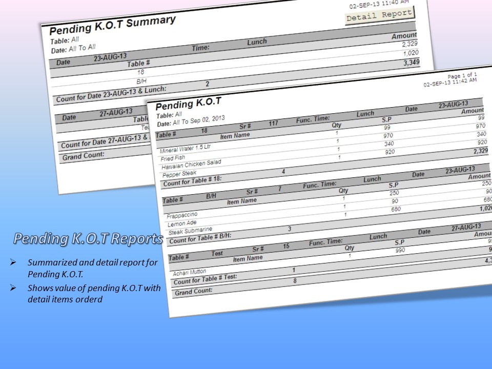Click the summary report 'Grand Count:' label
492x369 pixels.
tap(83, 156)
